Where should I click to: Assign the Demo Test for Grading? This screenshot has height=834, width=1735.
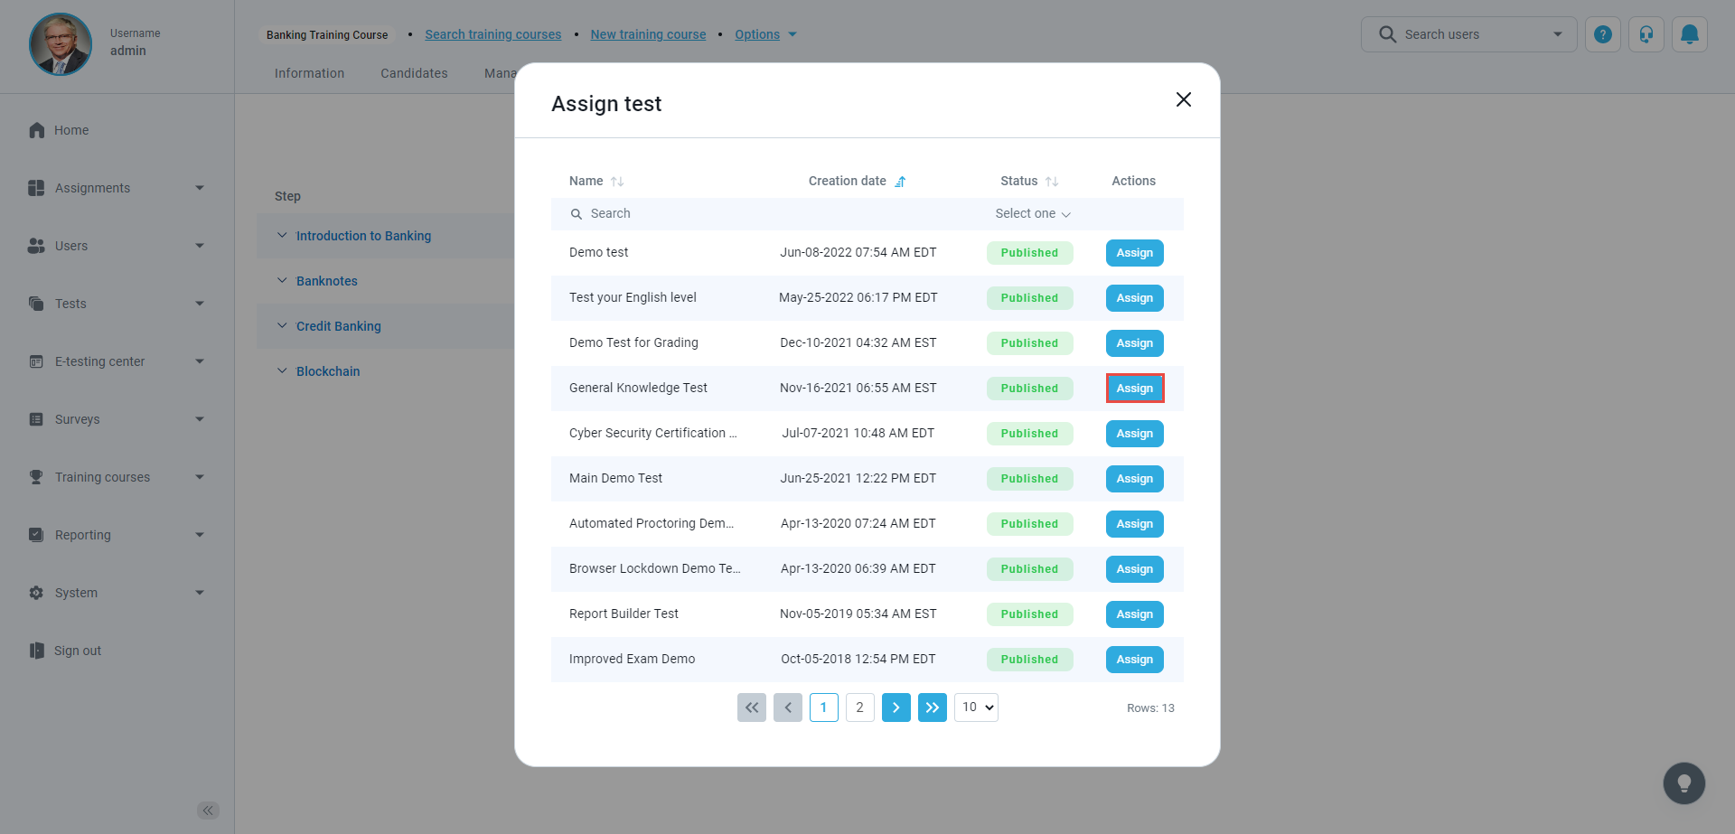[x=1135, y=343]
